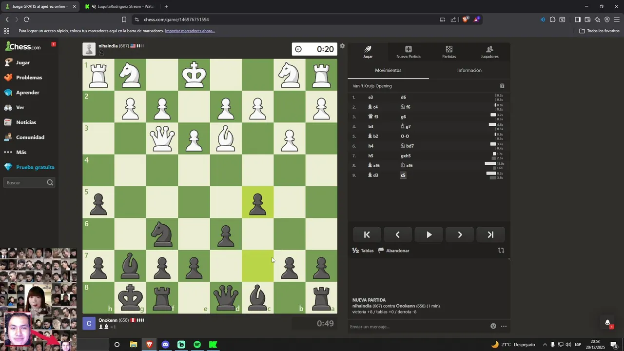624x351 pixels.
Task: Reload the page
Action: (x=26, y=19)
